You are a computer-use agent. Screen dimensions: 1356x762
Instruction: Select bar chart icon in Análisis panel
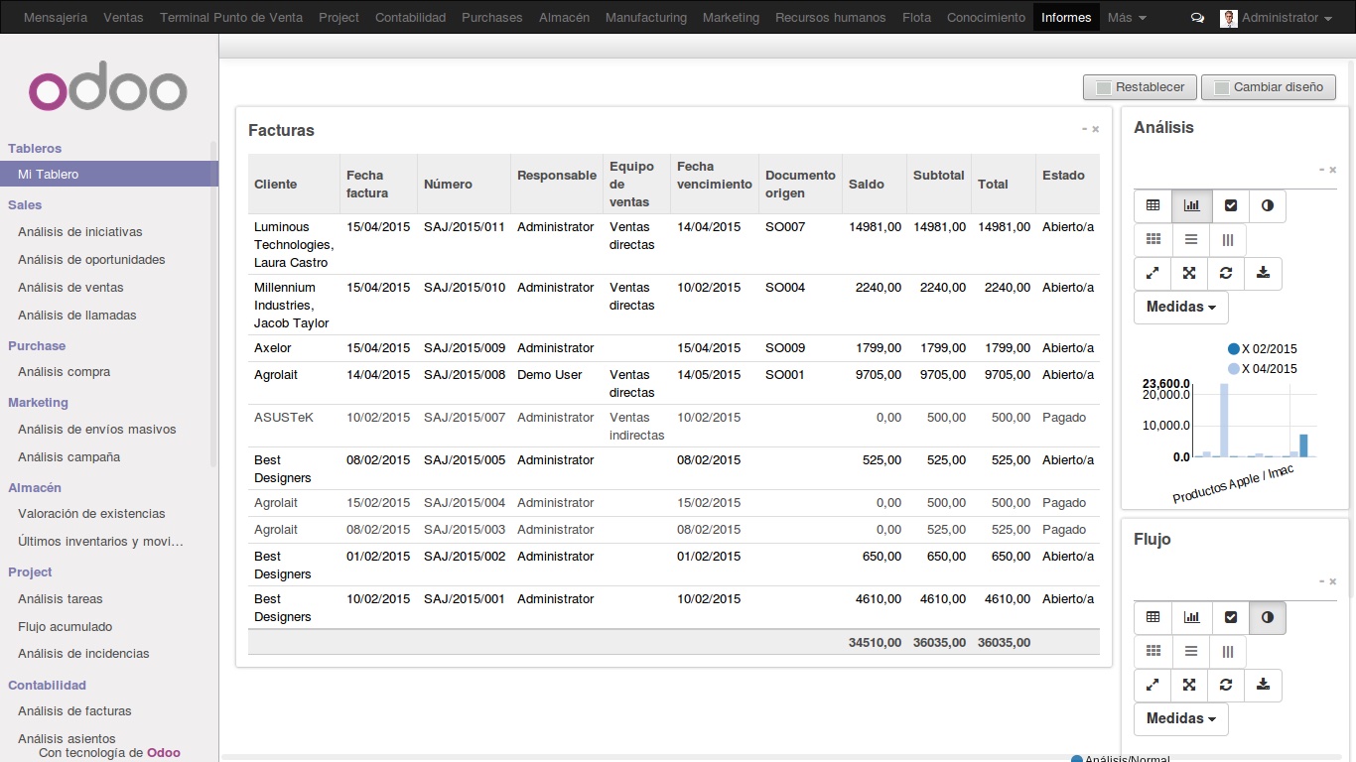1191,206
